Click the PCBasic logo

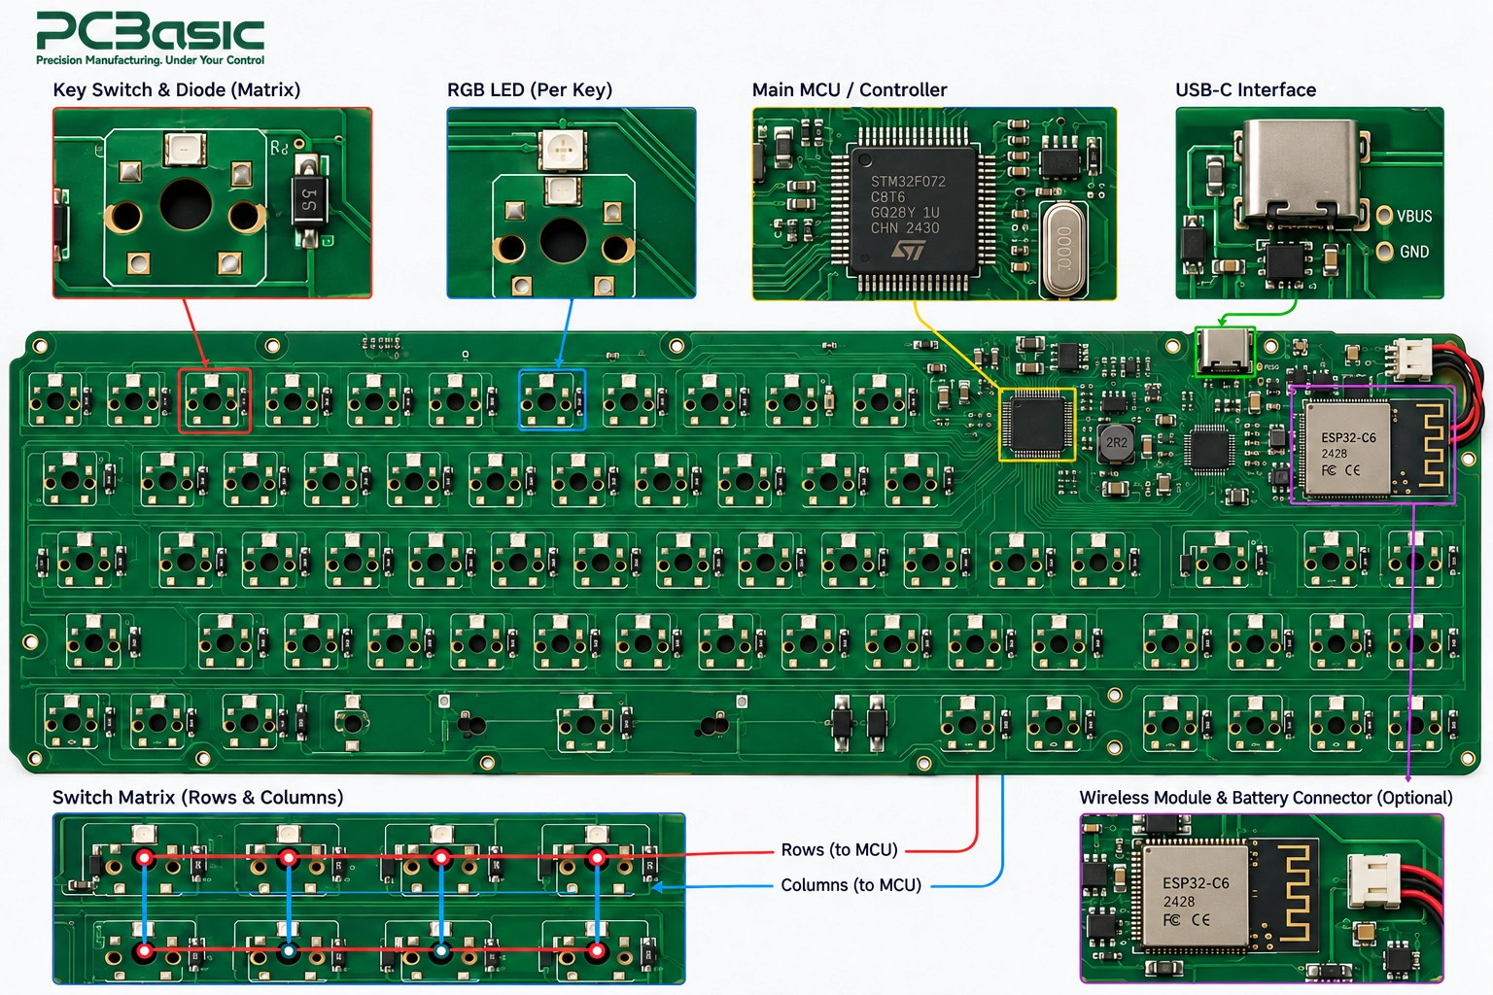[150, 32]
